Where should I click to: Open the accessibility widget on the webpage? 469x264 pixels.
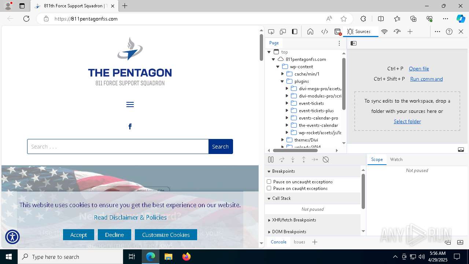pyautogui.click(x=12, y=237)
